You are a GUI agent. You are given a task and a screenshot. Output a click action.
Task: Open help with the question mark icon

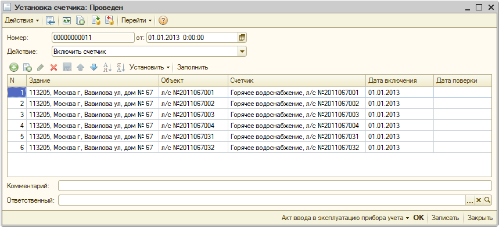(x=163, y=21)
